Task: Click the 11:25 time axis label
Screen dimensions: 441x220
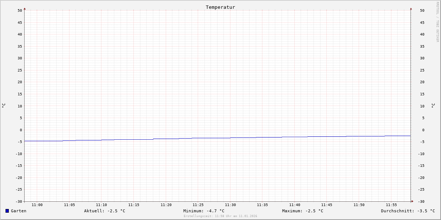Action: click(x=198, y=205)
